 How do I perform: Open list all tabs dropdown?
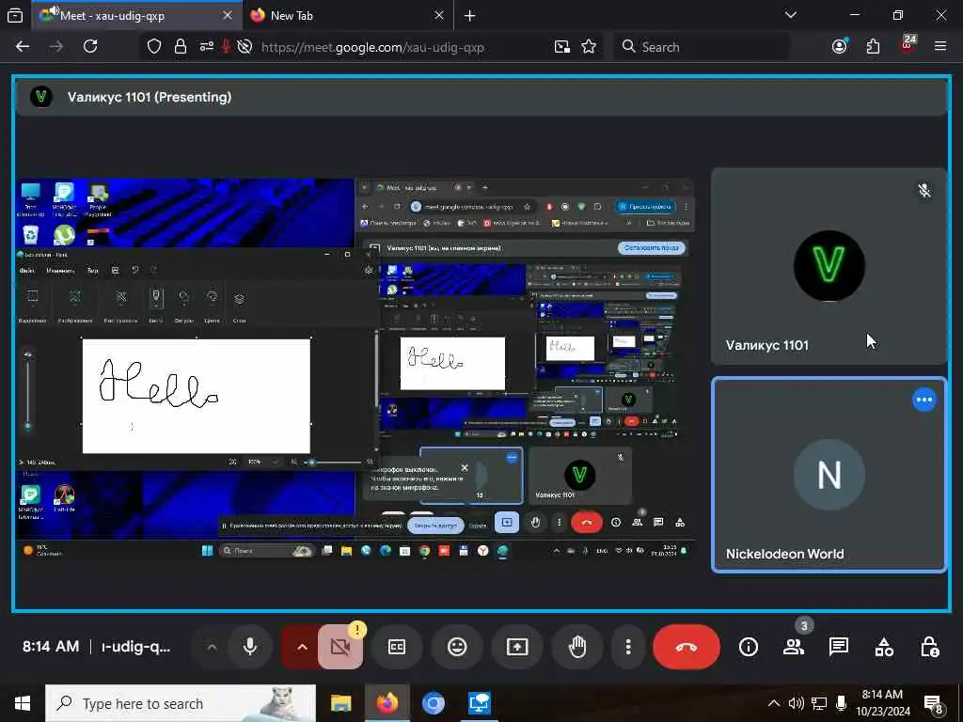(x=791, y=15)
